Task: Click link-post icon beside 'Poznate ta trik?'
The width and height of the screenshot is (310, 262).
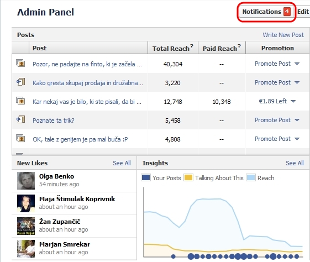Action: click(x=20, y=119)
